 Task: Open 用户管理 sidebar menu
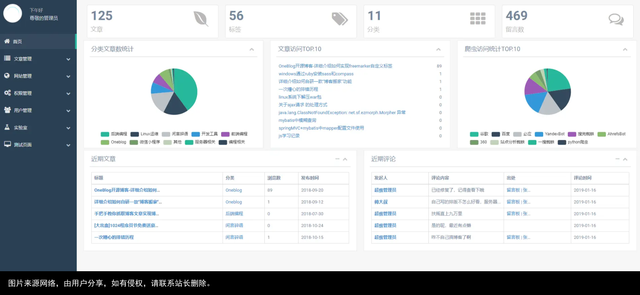click(x=38, y=110)
